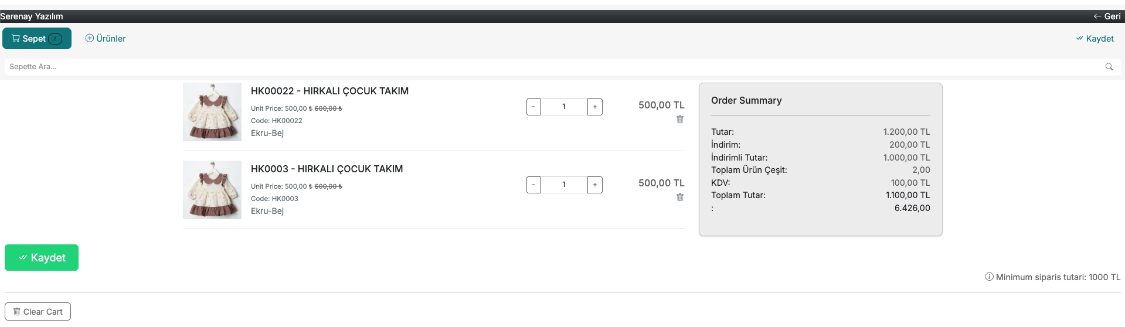This screenshot has width=1125, height=327.
Task: Increase quantity of HK00022 item
Action: point(594,107)
